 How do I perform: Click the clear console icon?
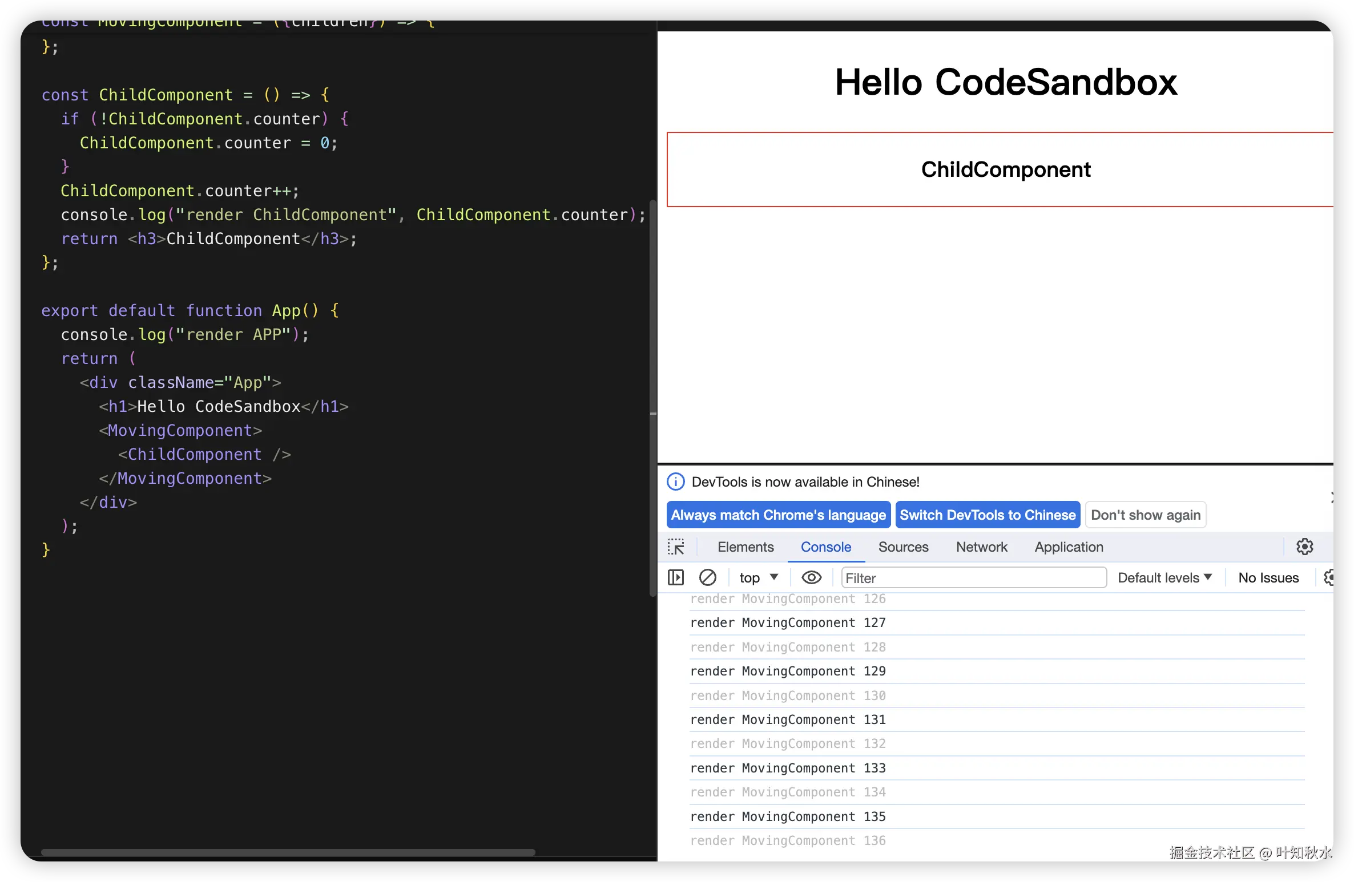click(x=707, y=577)
